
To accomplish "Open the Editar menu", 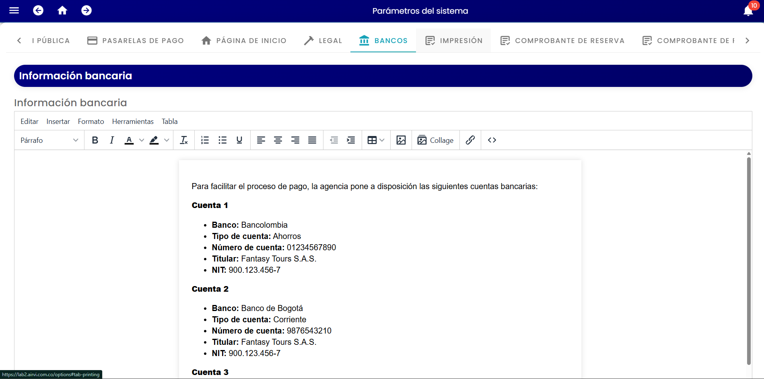I will coord(29,122).
